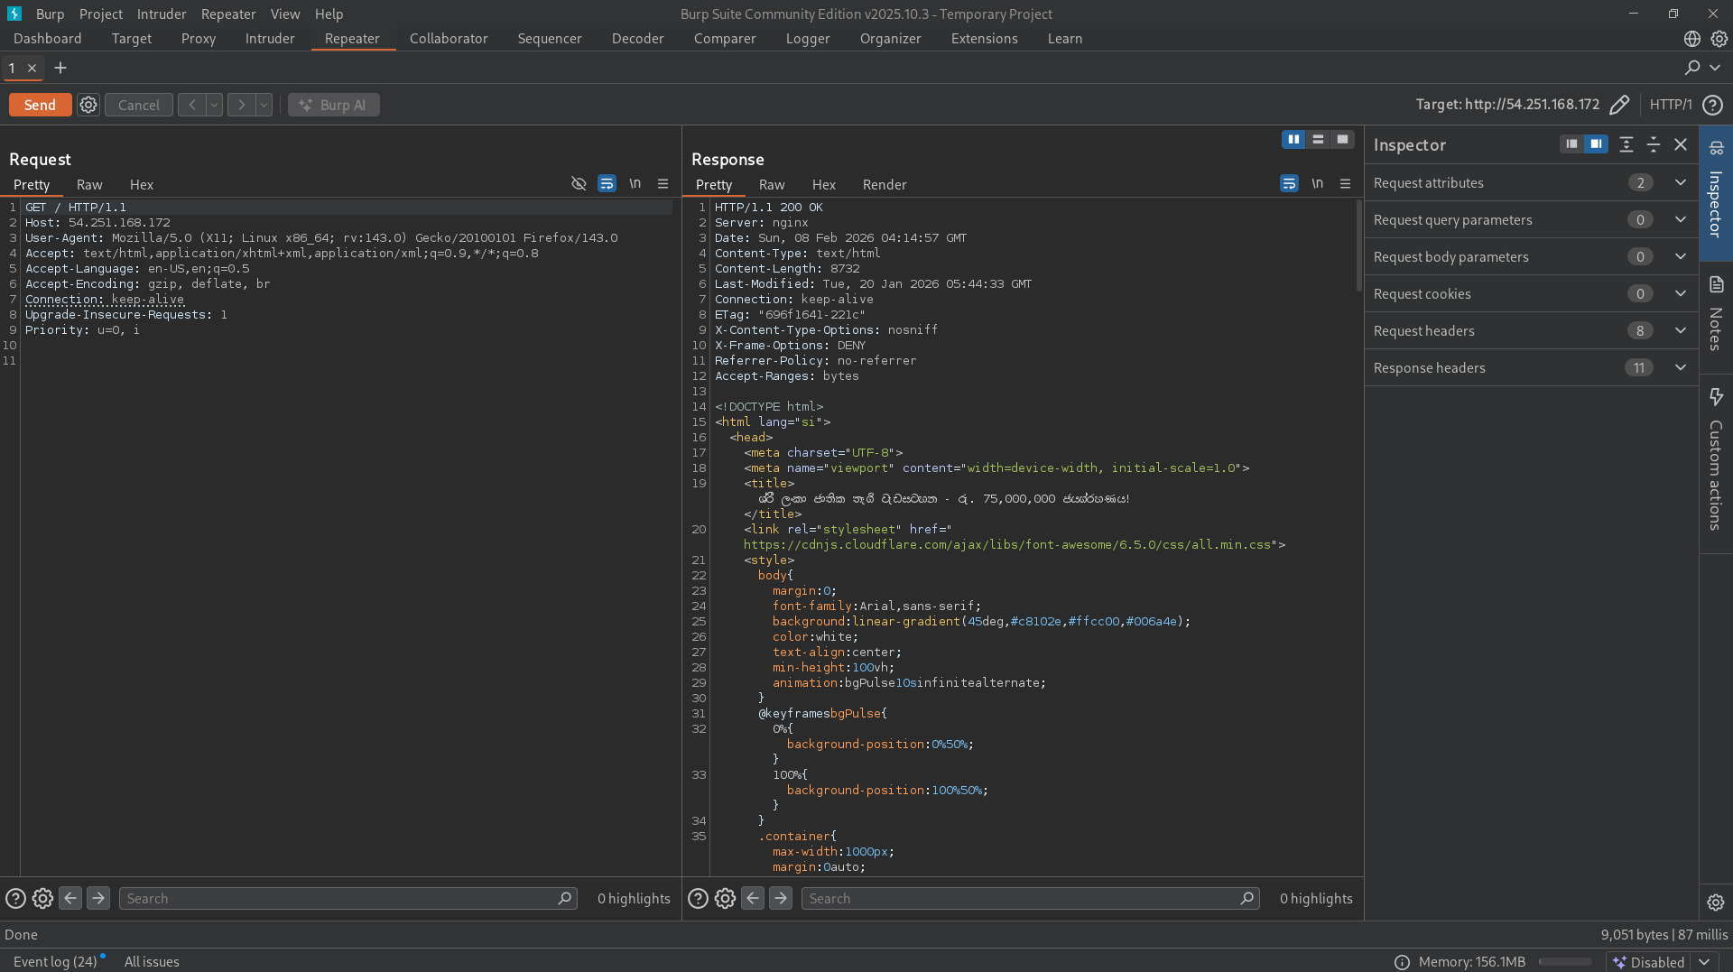Screen dimensions: 1733x972
Task: Dock Inspector layout to right option
Action: click(x=1596, y=144)
